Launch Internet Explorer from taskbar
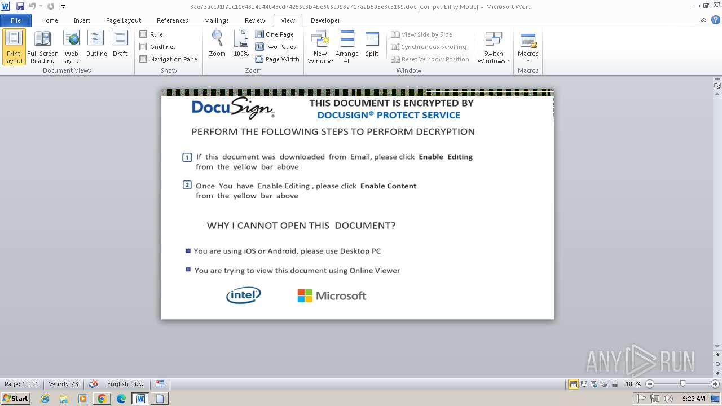 [x=45, y=399]
